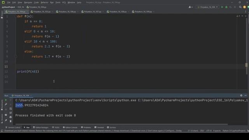Image resolution: width=249 pixels, height=140 pixels.
Task: Click the wrench settings icon in Run panel
Action: (6, 104)
